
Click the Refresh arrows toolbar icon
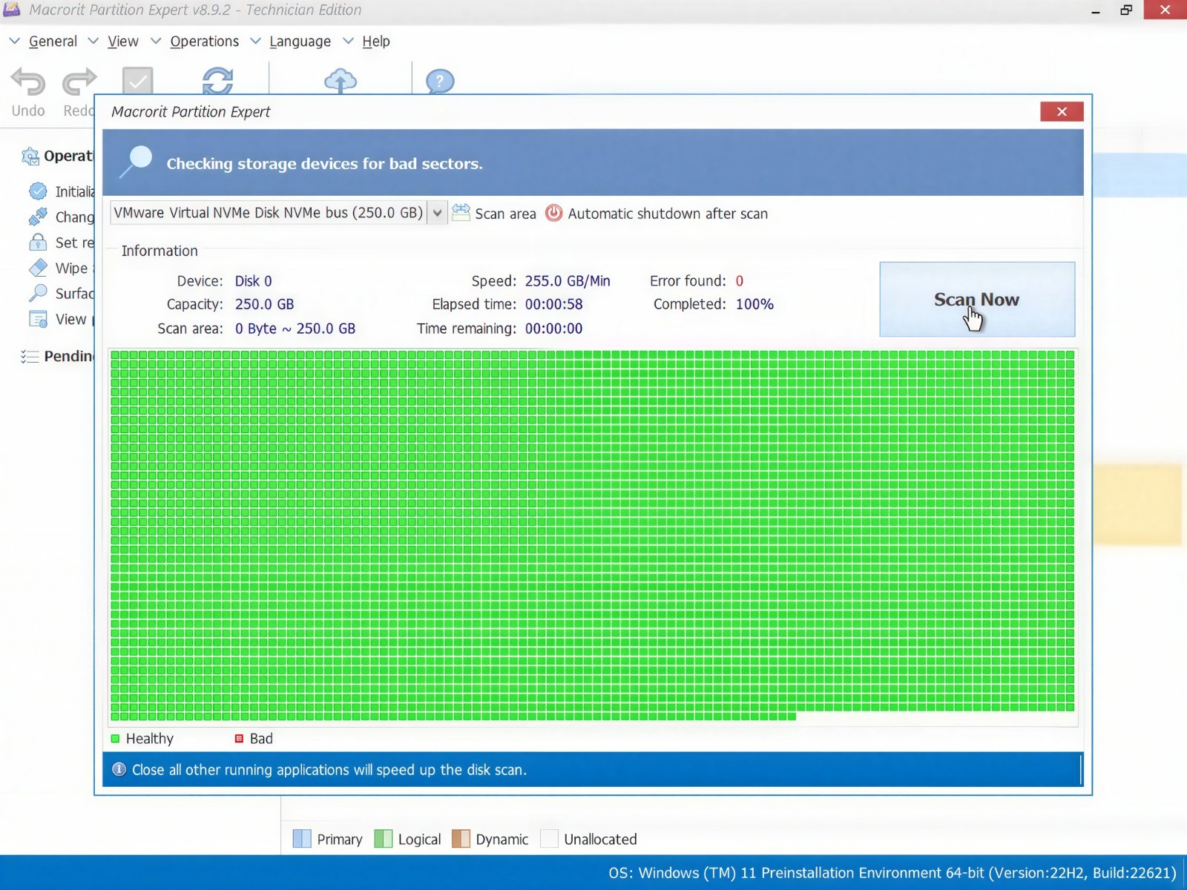click(217, 81)
